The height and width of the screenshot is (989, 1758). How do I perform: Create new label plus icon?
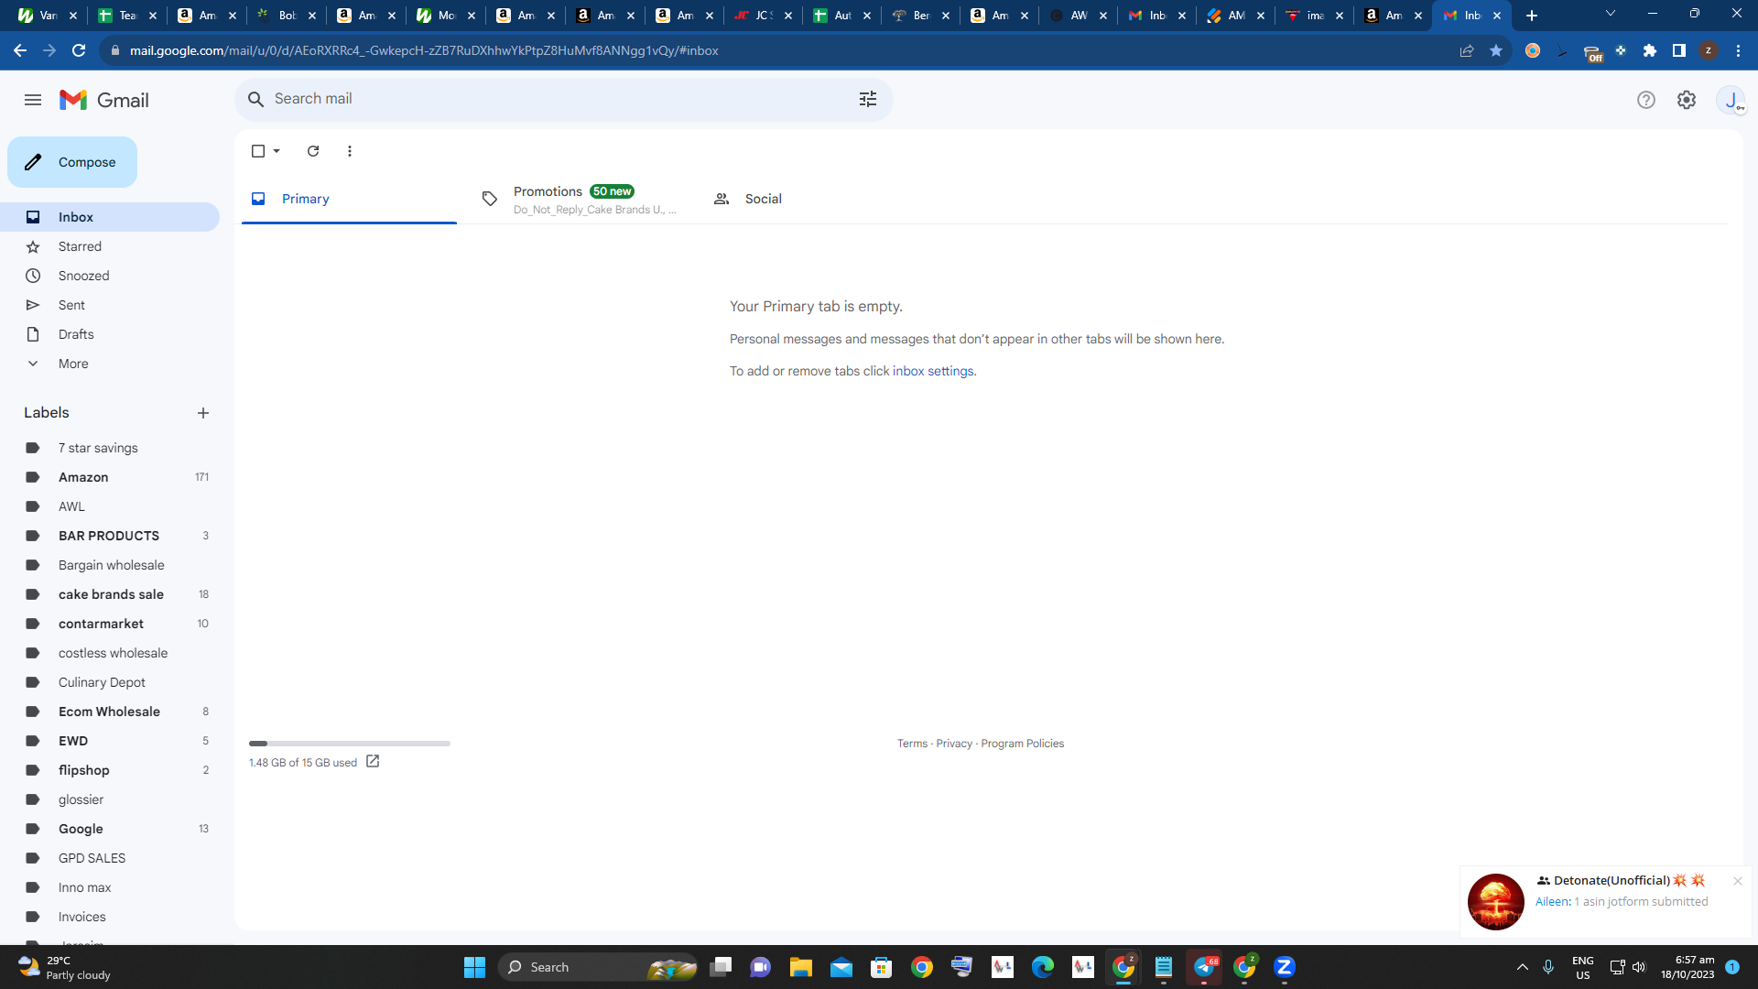point(203,413)
